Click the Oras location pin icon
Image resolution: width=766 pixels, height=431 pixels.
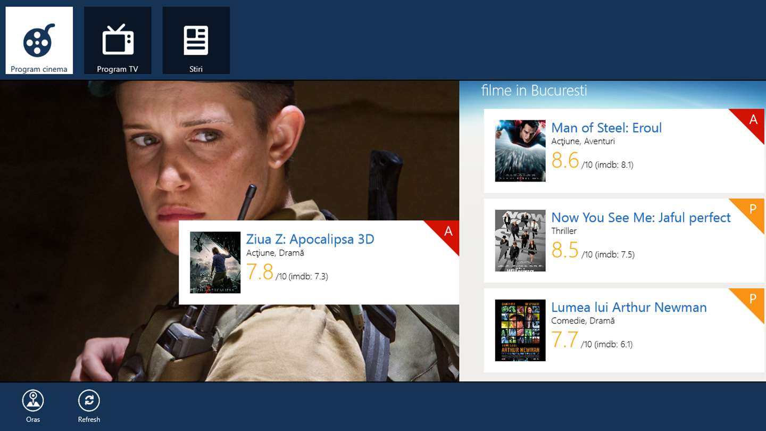[33, 401]
